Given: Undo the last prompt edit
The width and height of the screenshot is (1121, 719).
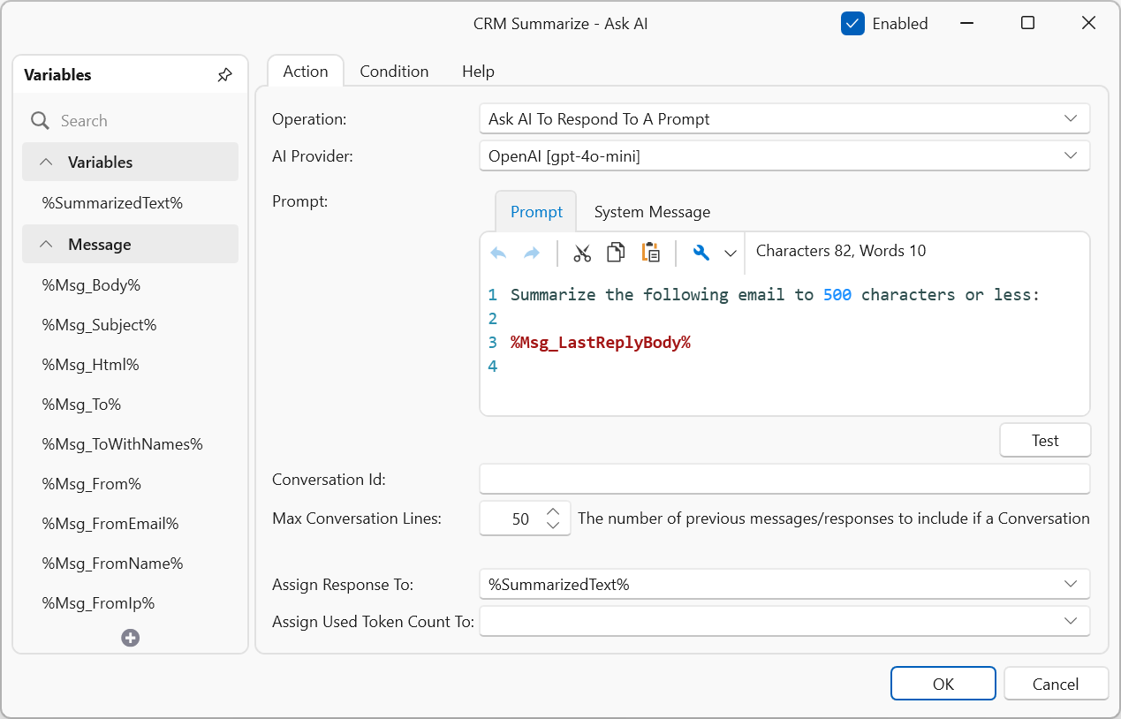Looking at the screenshot, I should (498, 254).
